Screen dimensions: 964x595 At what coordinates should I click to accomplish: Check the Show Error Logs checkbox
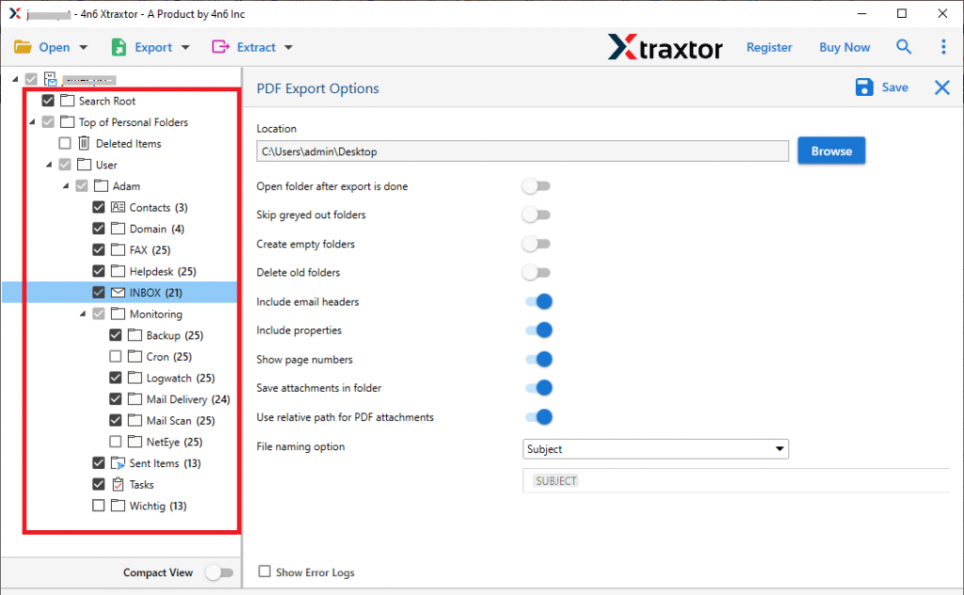tap(264, 571)
